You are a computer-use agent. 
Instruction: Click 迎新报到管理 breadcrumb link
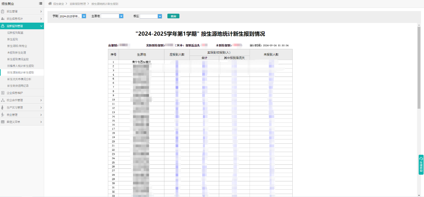tap(78, 4)
